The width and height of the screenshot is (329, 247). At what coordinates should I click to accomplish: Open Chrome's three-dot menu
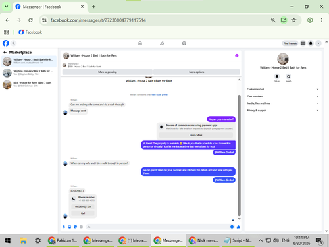coord(322,20)
